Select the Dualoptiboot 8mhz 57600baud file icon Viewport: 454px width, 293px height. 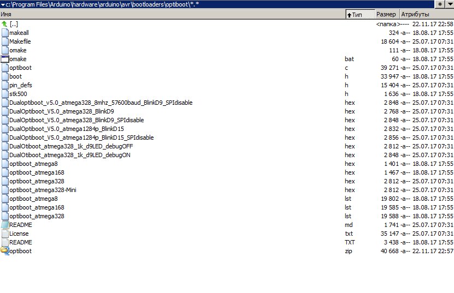coord(5,103)
